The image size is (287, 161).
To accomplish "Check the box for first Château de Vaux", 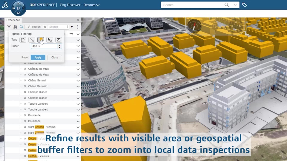I will [25, 69].
